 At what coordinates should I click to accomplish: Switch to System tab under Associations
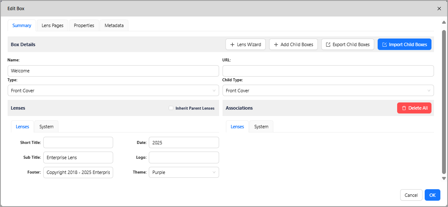pyautogui.click(x=261, y=127)
